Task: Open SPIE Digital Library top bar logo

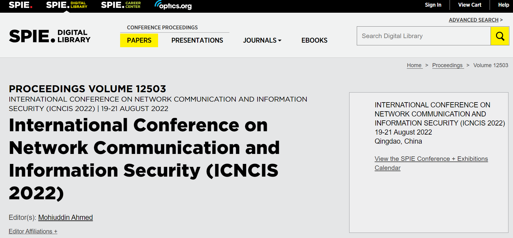Action: 67,5
